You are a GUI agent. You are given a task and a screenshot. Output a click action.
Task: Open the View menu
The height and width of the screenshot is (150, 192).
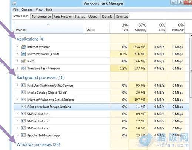39,10
